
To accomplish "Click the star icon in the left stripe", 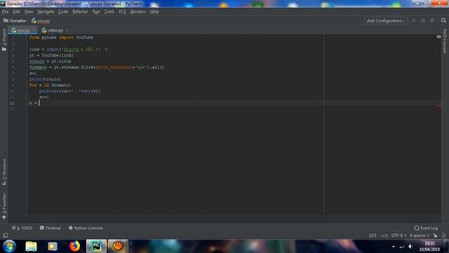I will (4, 217).
